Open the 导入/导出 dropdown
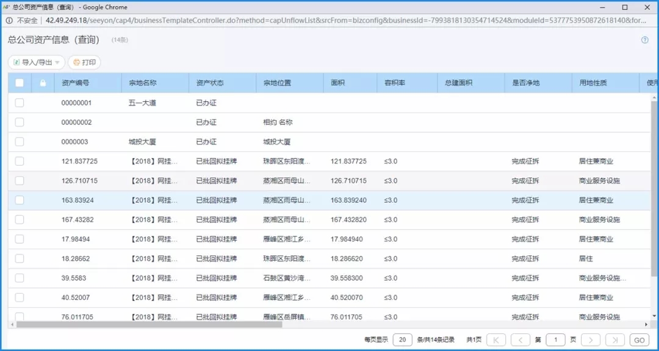Viewport: 659px width, 351px height. pyautogui.click(x=37, y=62)
